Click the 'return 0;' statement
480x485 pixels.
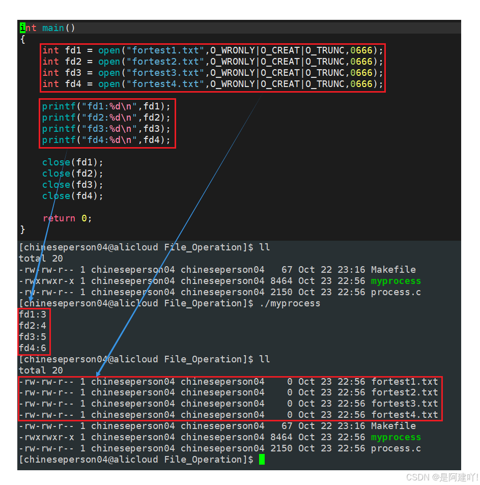pos(67,218)
